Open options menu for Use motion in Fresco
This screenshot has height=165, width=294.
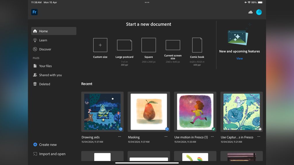[212, 137]
